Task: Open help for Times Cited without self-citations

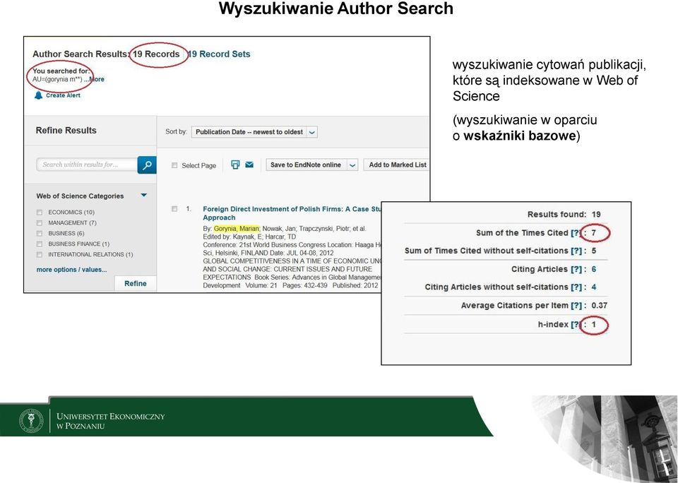Action: tap(576, 251)
